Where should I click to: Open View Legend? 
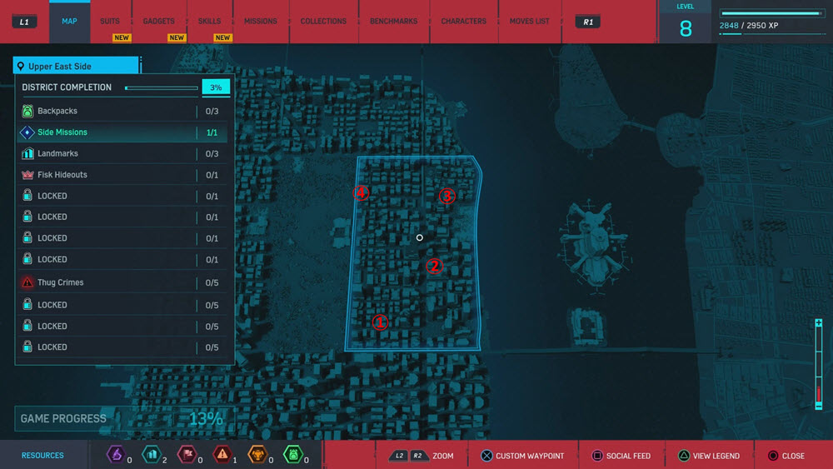pyautogui.click(x=716, y=456)
